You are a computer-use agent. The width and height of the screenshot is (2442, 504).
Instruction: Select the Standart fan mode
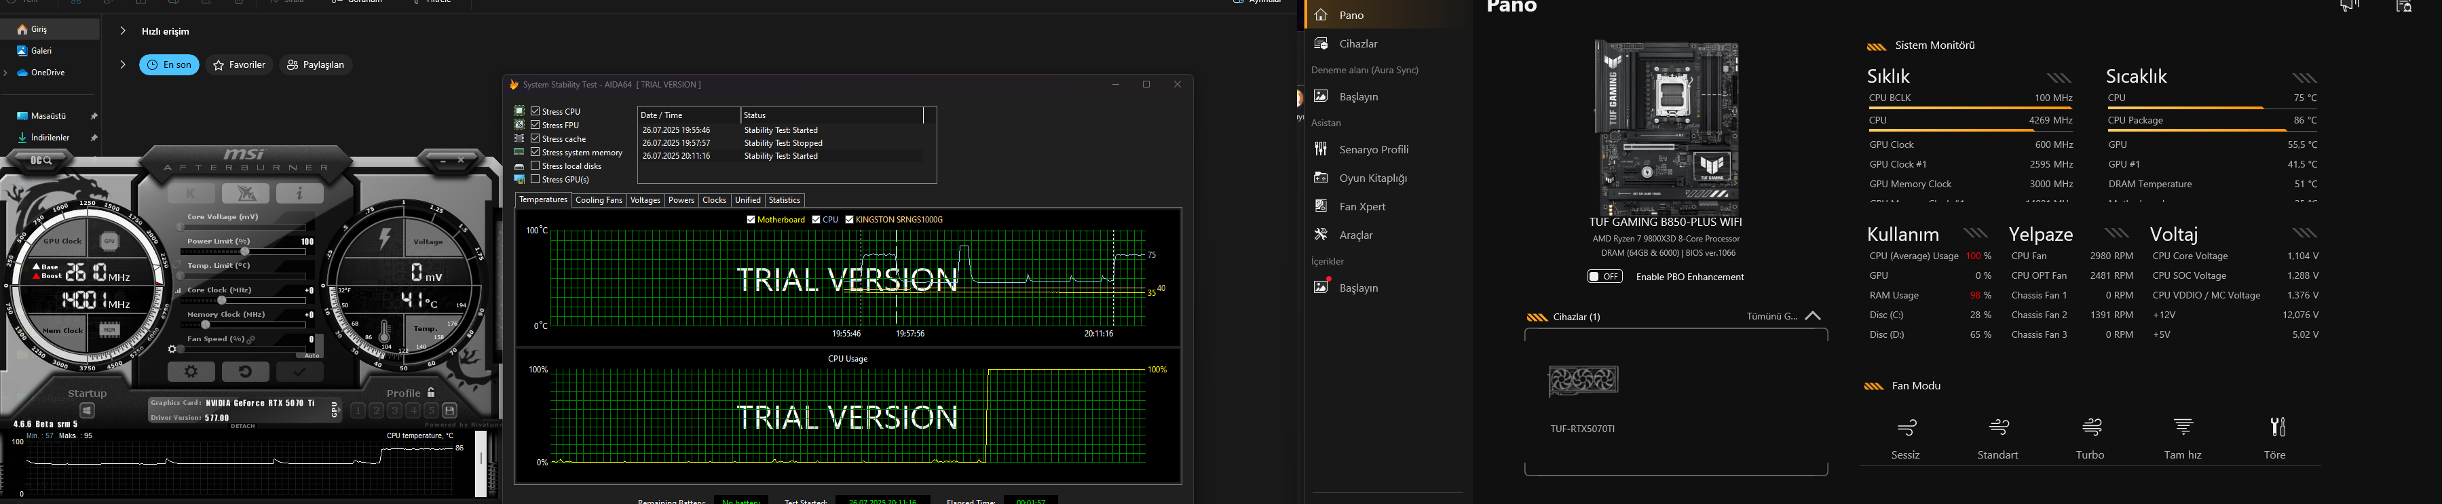(x=1997, y=439)
